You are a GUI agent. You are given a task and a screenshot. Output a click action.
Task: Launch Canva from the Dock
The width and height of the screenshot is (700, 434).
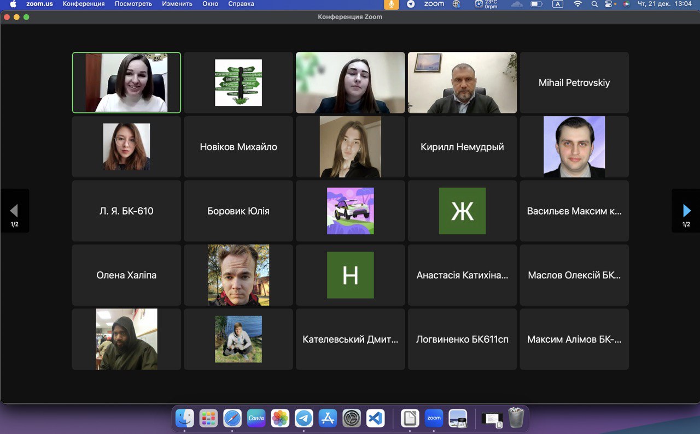256,418
